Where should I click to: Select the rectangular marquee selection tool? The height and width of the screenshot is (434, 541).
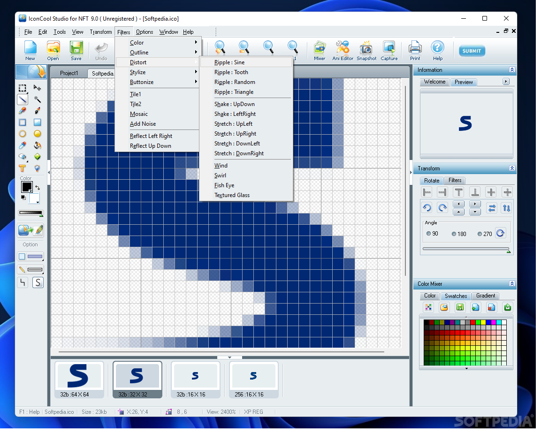coord(23,88)
